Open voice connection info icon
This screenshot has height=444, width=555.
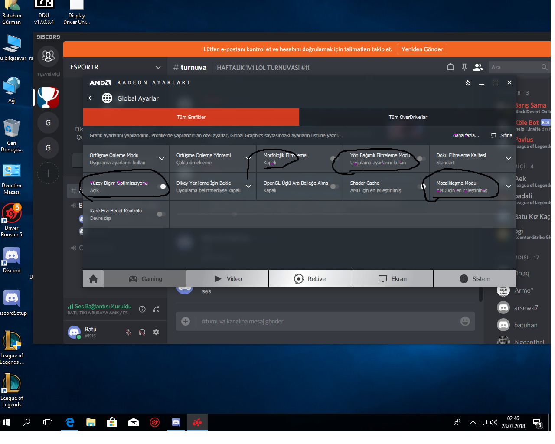pyautogui.click(x=142, y=309)
